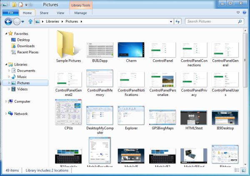Expand the Videos library node

pyautogui.click(x=9, y=89)
